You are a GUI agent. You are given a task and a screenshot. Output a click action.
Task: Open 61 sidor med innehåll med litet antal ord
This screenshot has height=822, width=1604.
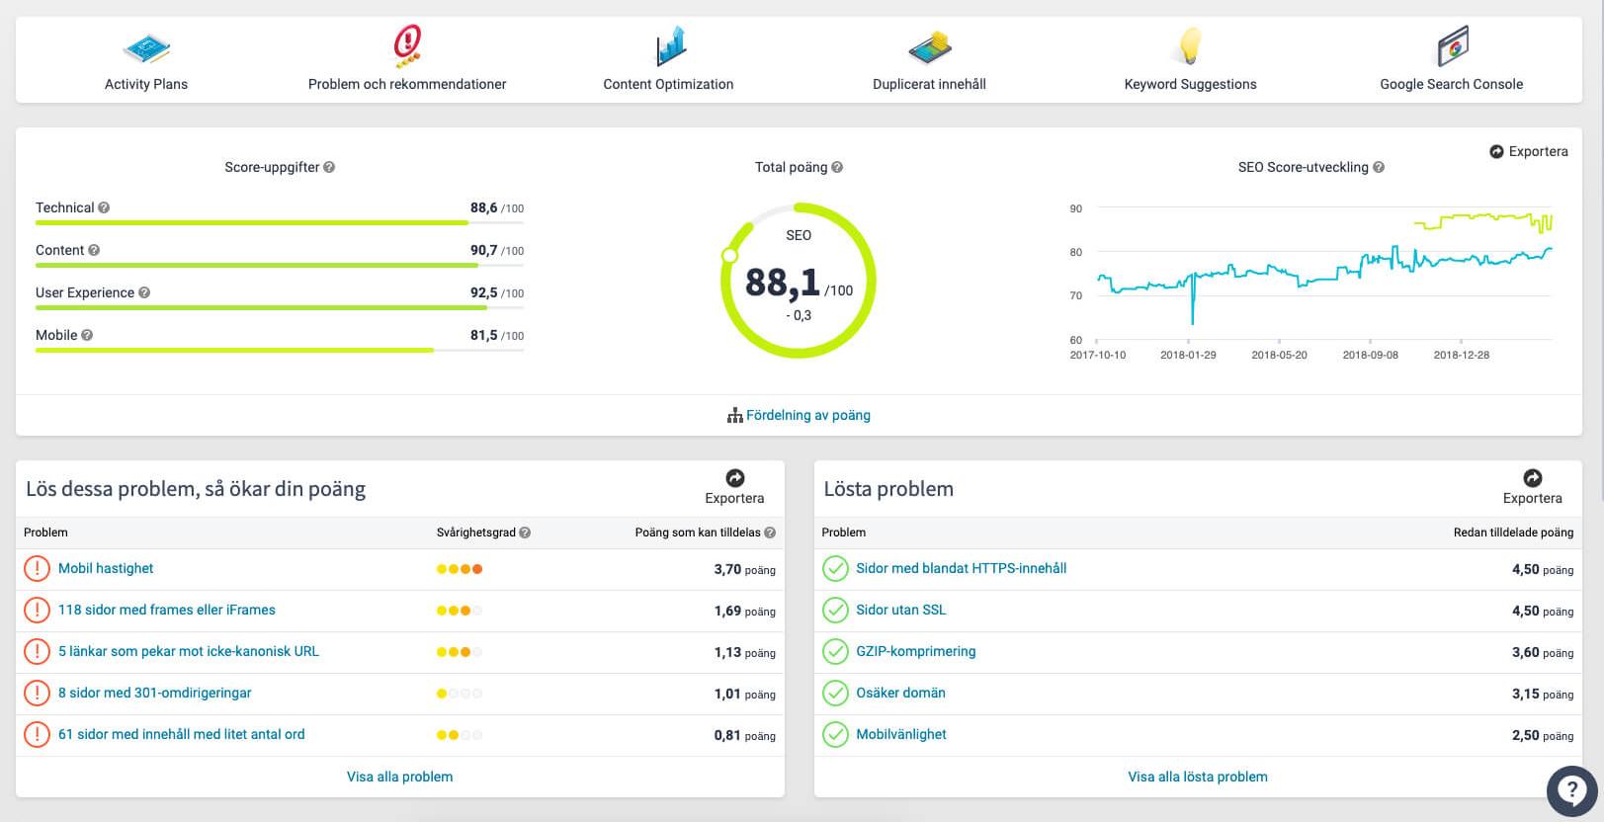pos(182,734)
